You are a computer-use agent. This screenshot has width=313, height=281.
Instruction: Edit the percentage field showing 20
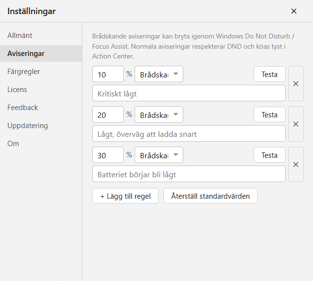(x=108, y=114)
